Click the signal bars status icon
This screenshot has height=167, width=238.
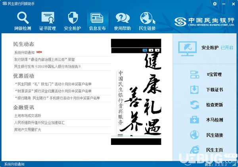tap(234, 164)
